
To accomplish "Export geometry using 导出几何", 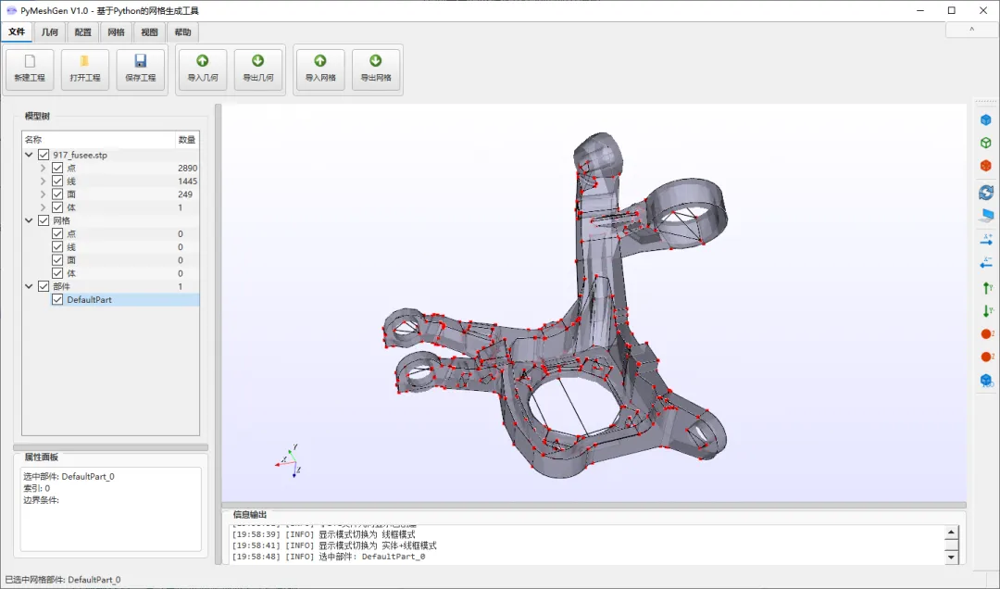I will tap(258, 69).
